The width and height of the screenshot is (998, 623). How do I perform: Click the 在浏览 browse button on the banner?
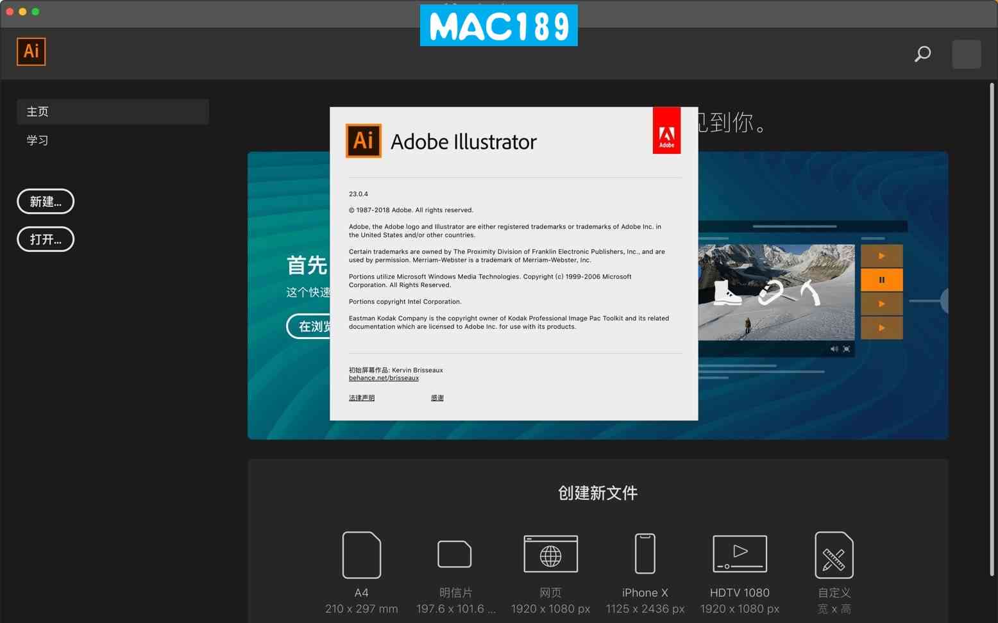click(309, 326)
